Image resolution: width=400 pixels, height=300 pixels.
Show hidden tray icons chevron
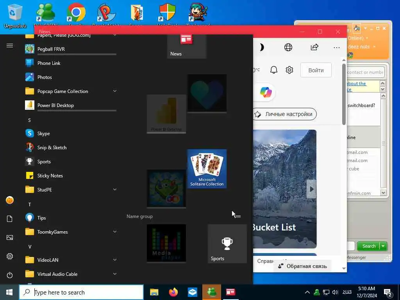point(307,292)
